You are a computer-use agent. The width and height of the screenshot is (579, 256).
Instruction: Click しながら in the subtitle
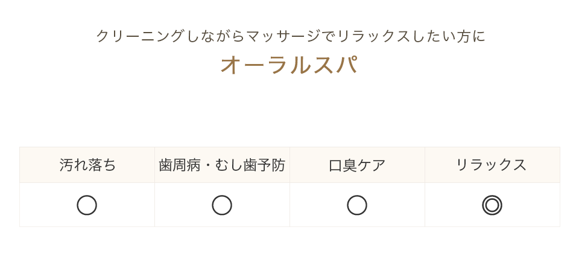coord(215,37)
